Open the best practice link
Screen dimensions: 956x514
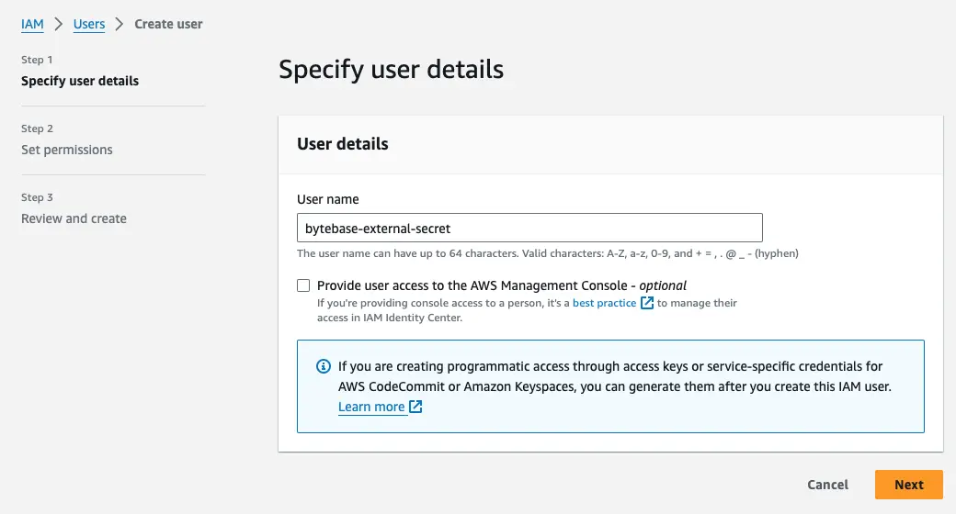pyautogui.click(x=604, y=303)
